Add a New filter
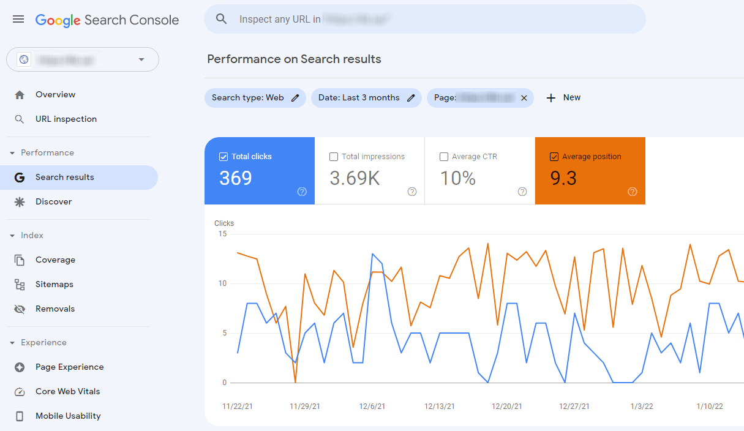744x431 pixels. coord(563,98)
